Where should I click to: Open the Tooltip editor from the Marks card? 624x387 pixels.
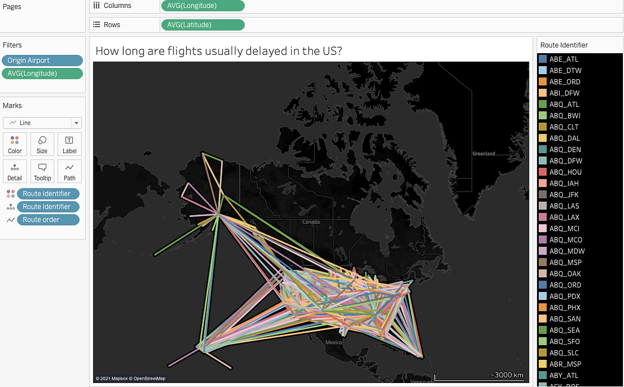[x=42, y=171]
